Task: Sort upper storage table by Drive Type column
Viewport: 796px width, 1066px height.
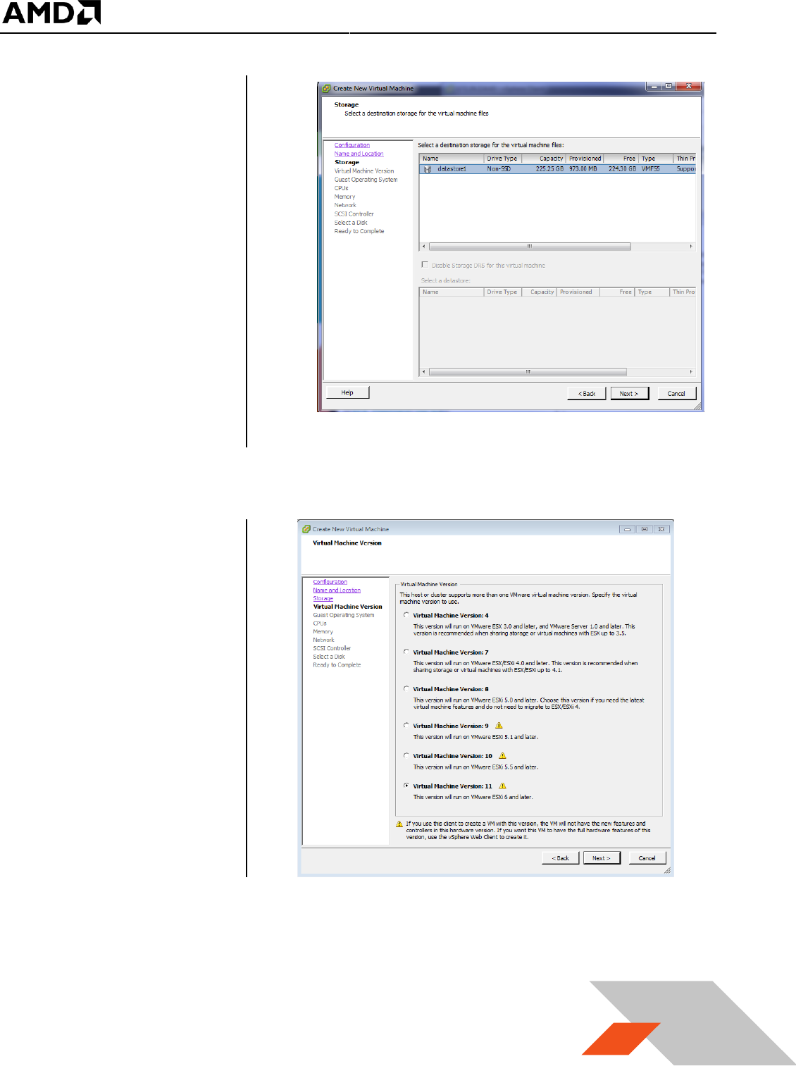Action: pyautogui.click(x=502, y=159)
